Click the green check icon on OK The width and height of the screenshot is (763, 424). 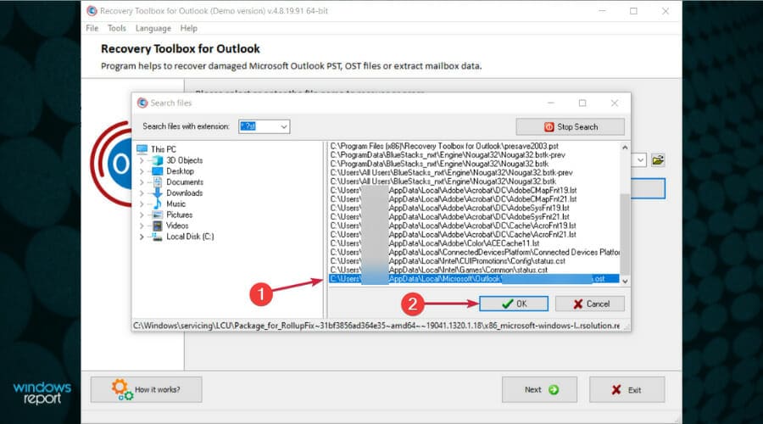[x=508, y=304]
